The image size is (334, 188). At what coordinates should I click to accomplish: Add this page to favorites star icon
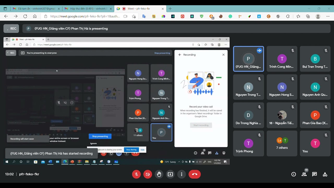click(134, 16)
